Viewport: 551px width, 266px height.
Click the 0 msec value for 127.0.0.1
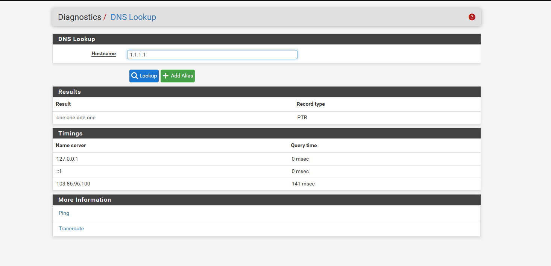coord(300,159)
